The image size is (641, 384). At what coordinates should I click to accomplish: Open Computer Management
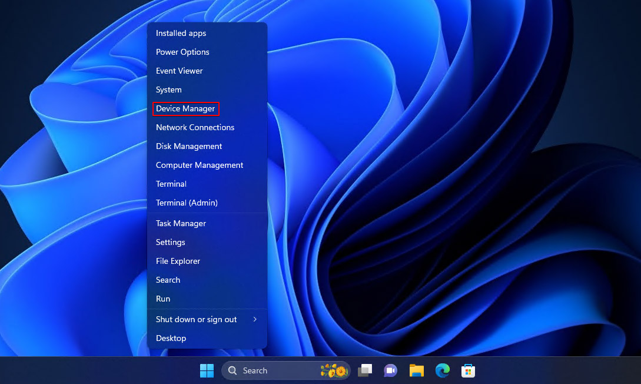point(199,165)
